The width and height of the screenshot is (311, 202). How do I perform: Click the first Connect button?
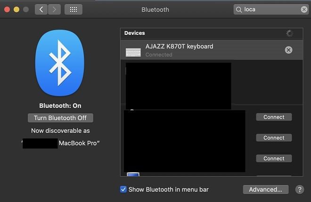(274, 117)
